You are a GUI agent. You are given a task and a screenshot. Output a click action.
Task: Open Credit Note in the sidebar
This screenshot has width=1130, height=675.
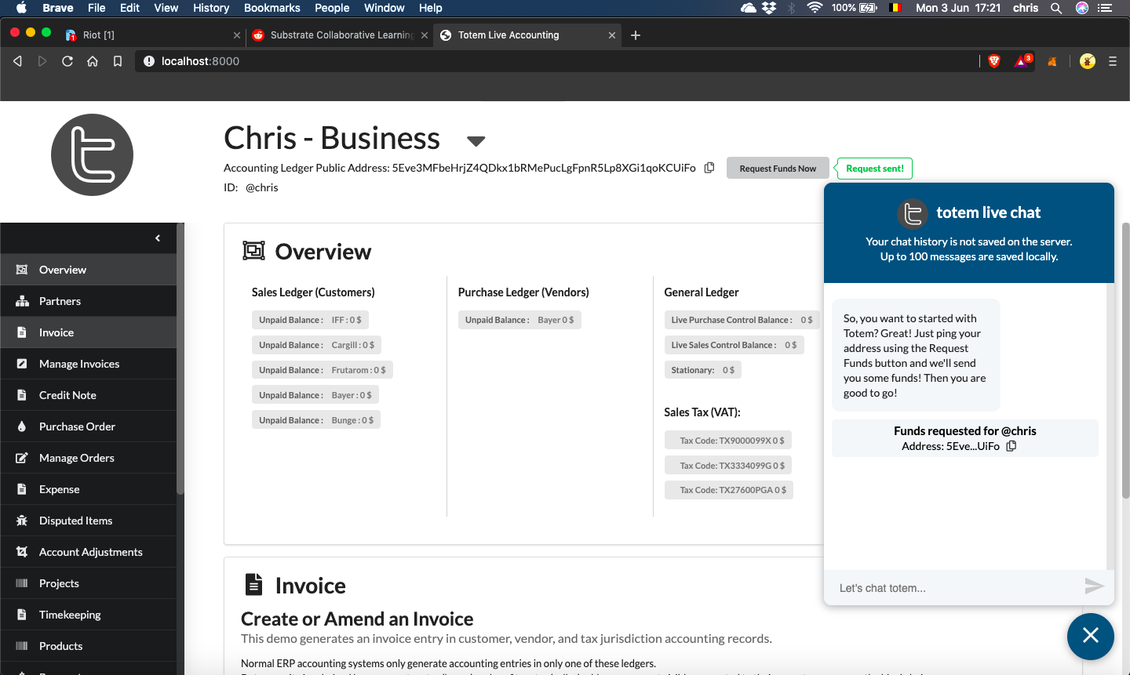[88, 395]
